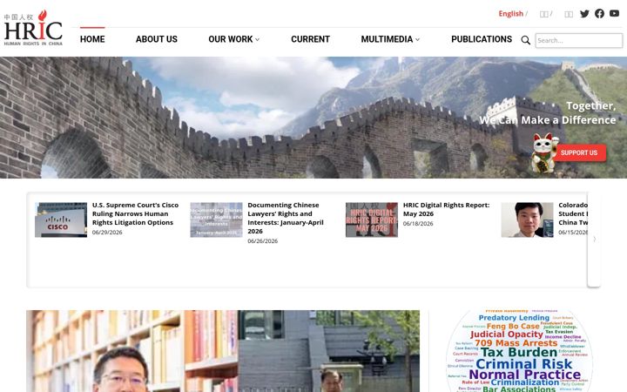Viewport: 627px width, 392px height.
Task: Open HRIC Digital Rights Report May 2026
Action: point(446,209)
